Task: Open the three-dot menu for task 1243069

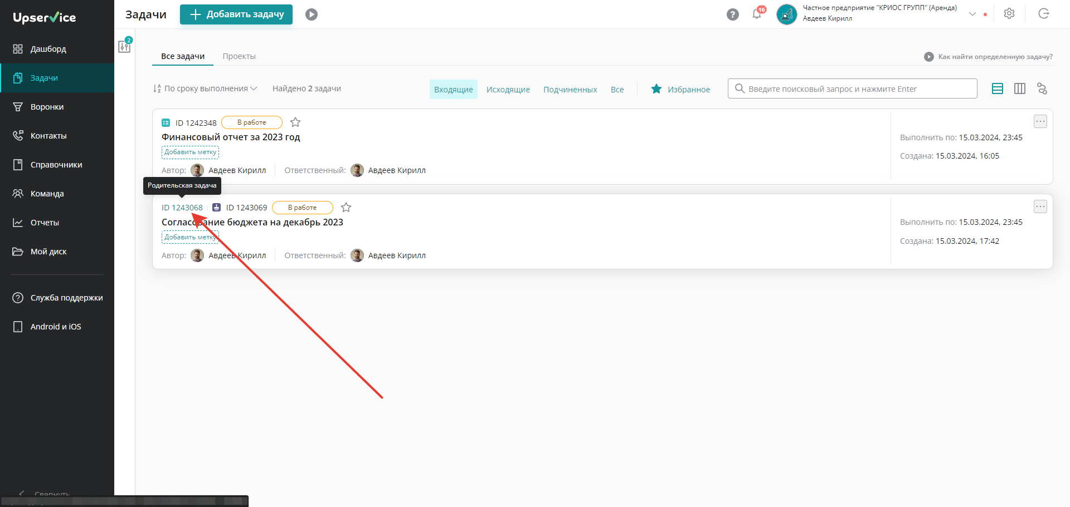Action: pos(1040,206)
